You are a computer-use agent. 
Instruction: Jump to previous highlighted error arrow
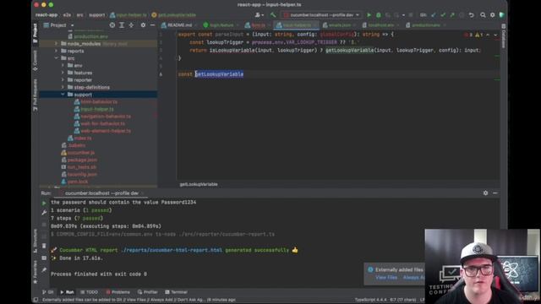[488, 35]
